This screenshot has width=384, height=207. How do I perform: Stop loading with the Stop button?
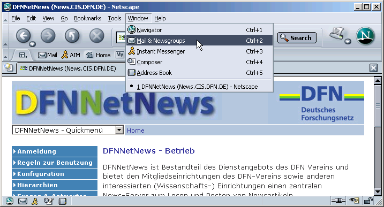coord(96,36)
